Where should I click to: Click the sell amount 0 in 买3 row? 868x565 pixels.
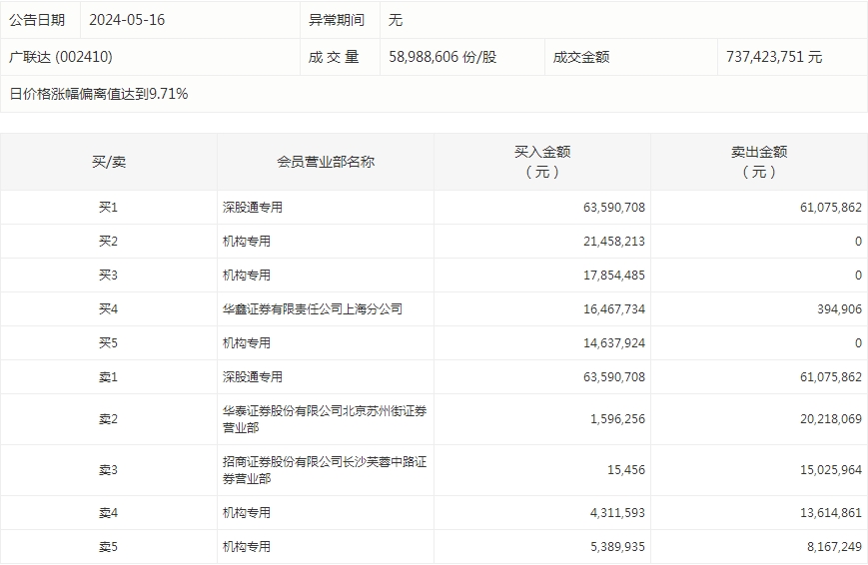point(859,276)
